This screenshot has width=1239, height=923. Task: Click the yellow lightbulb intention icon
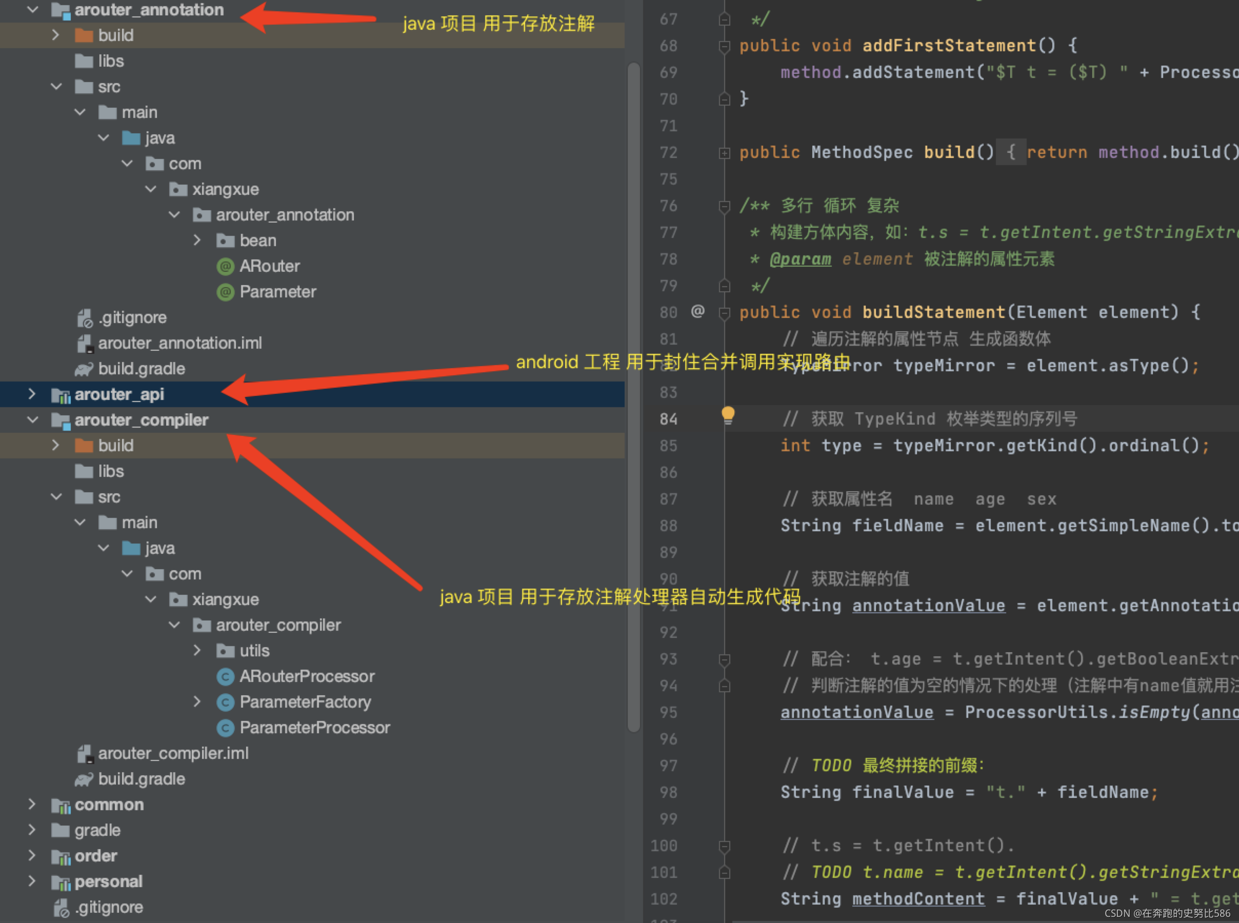(728, 415)
